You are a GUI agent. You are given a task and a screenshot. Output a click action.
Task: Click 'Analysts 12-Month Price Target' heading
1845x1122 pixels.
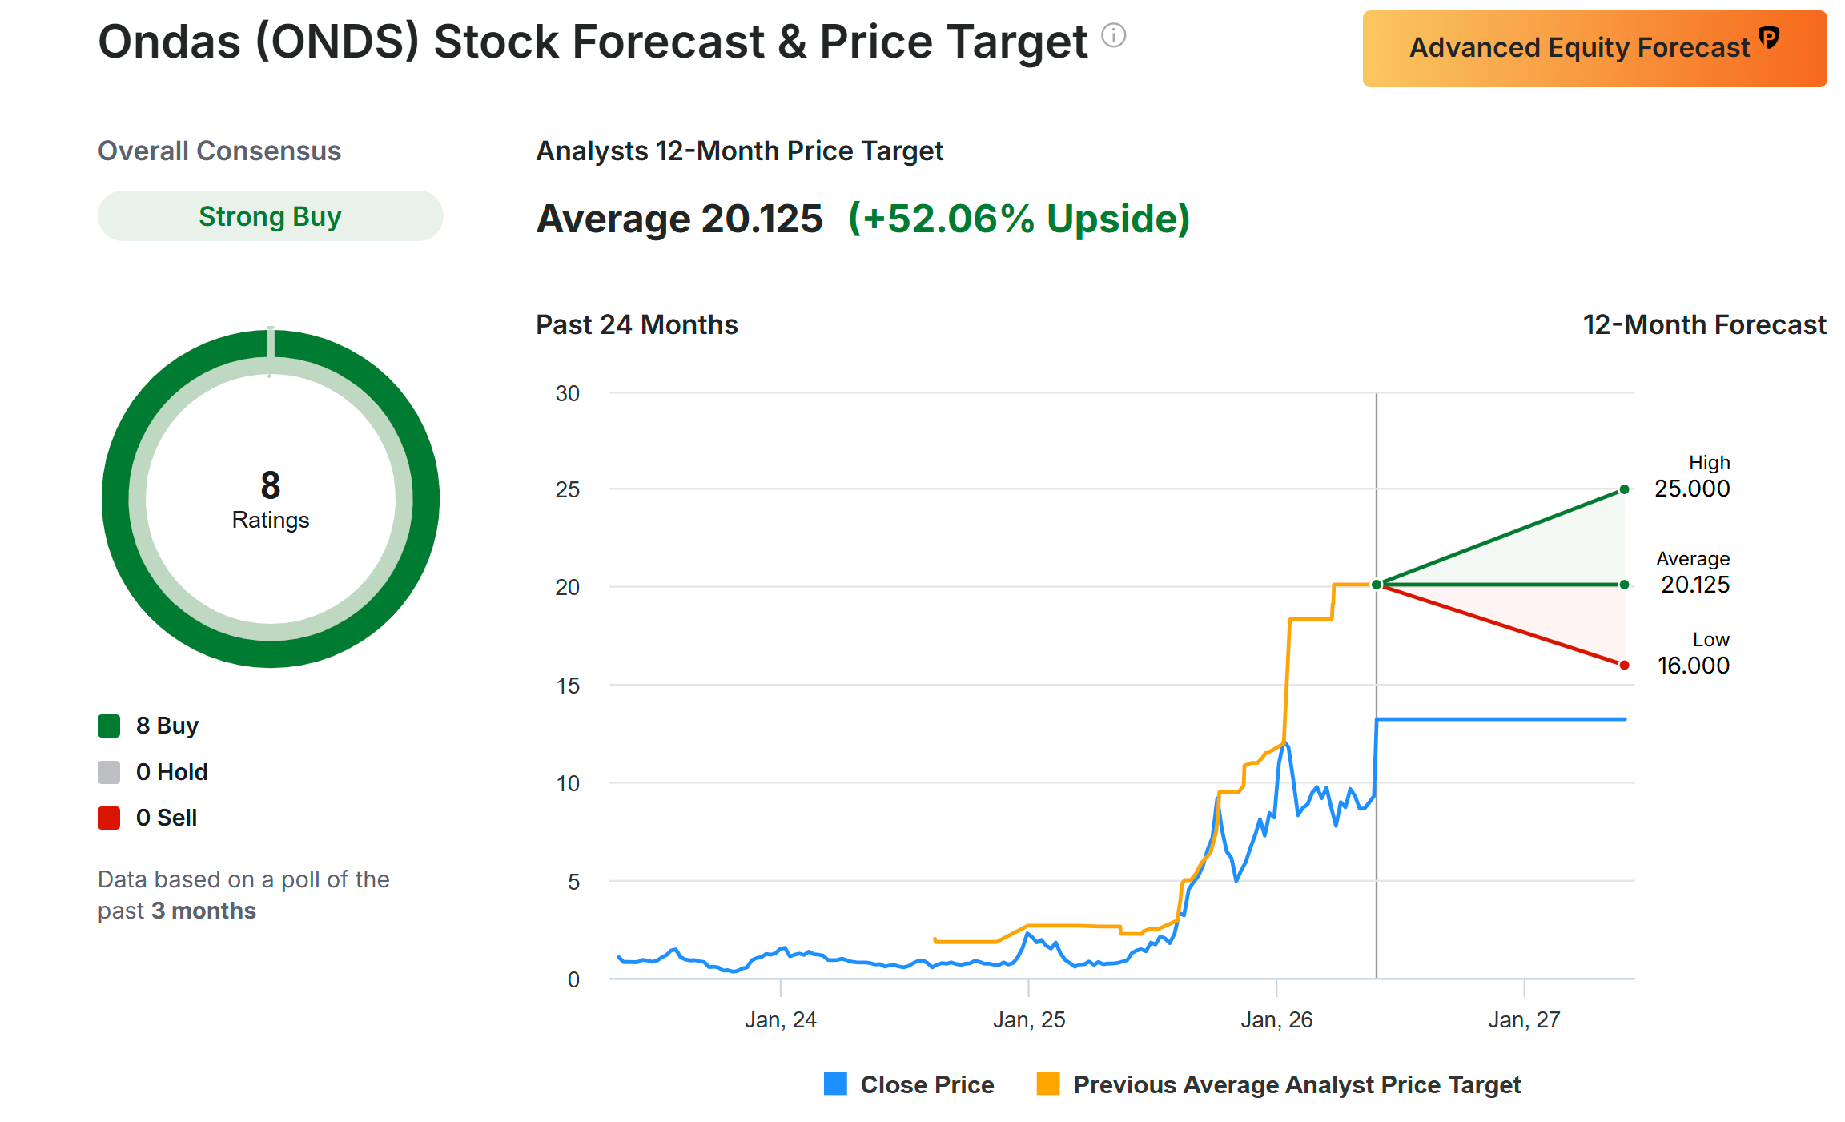pyautogui.click(x=739, y=151)
